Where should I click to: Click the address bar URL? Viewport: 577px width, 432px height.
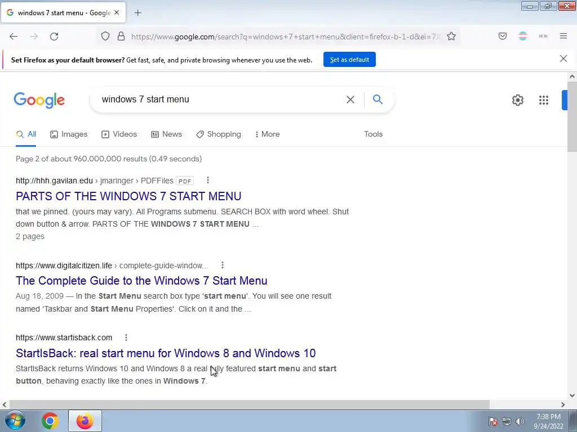tap(285, 37)
